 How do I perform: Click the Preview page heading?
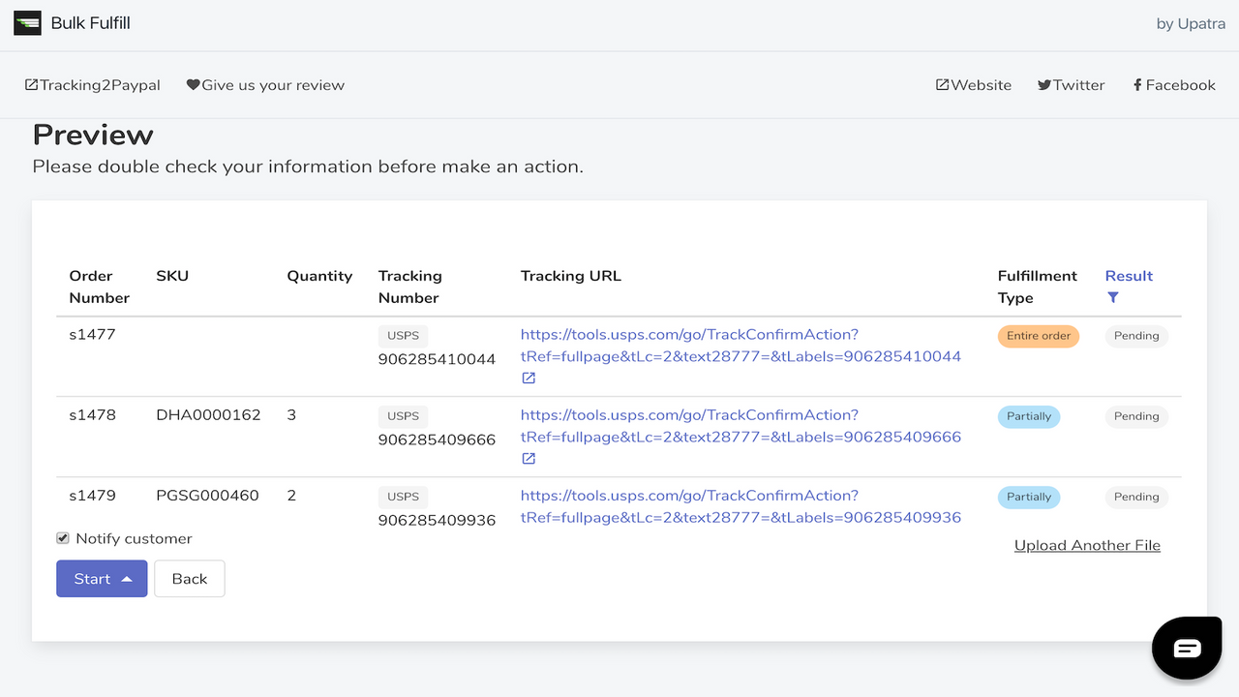pos(93,135)
